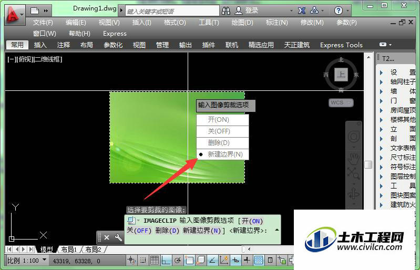420x270 pixels.
Task: Select the Pan hand tool in navigation bar
Action: 354,159
